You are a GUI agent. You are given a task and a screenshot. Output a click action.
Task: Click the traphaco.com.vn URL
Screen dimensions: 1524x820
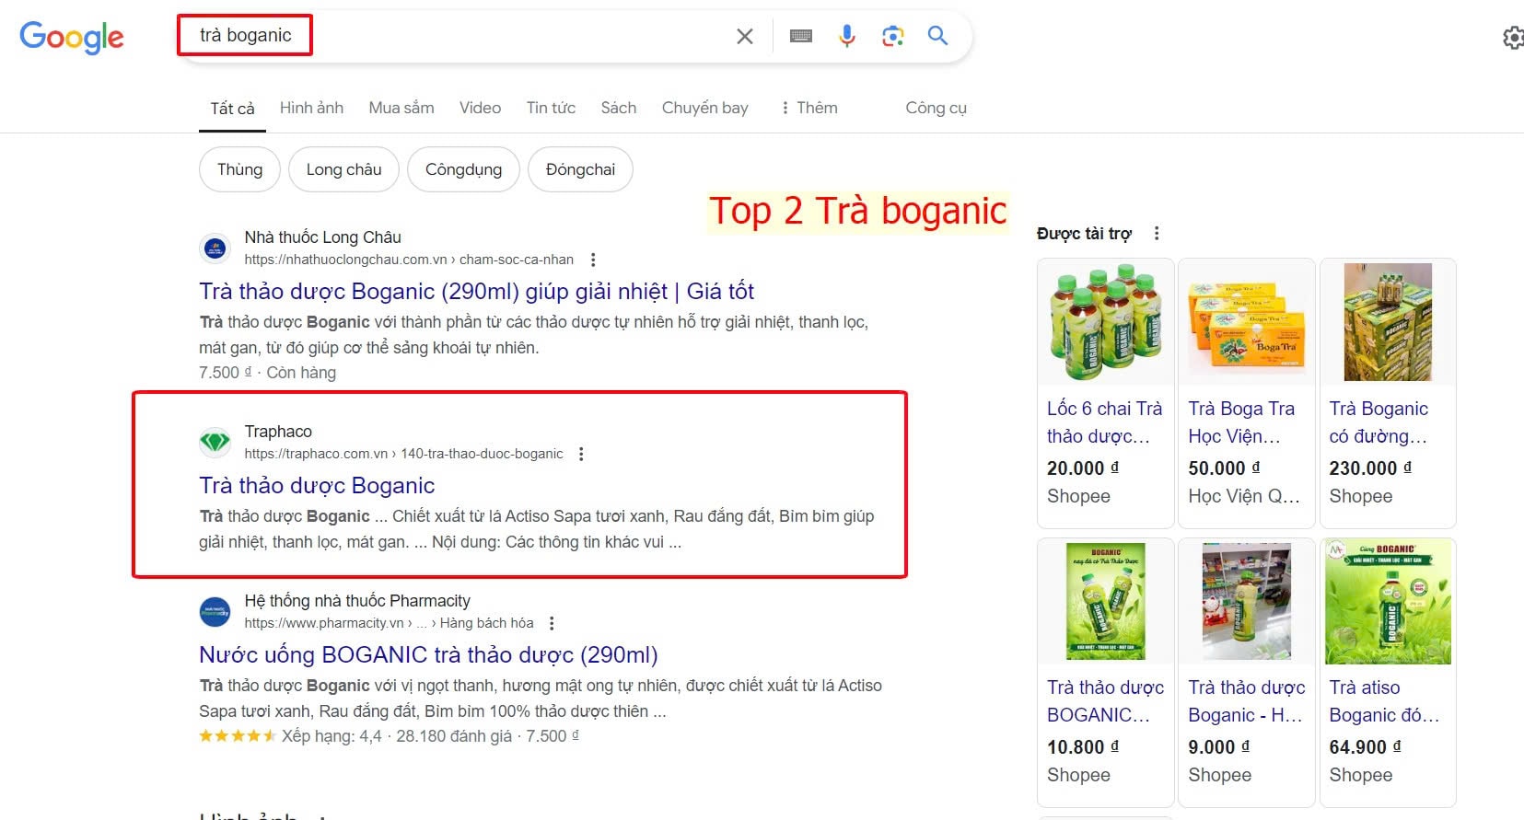click(x=403, y=454)
